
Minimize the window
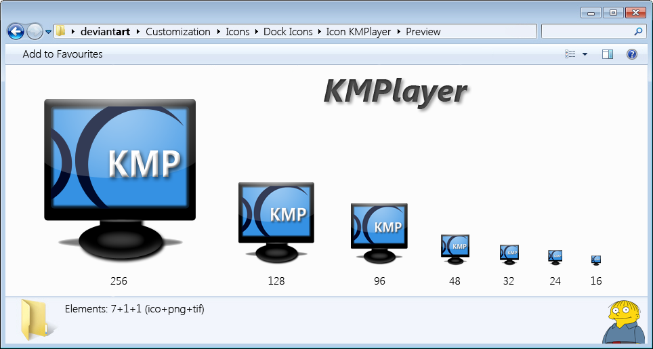point(591,13)
